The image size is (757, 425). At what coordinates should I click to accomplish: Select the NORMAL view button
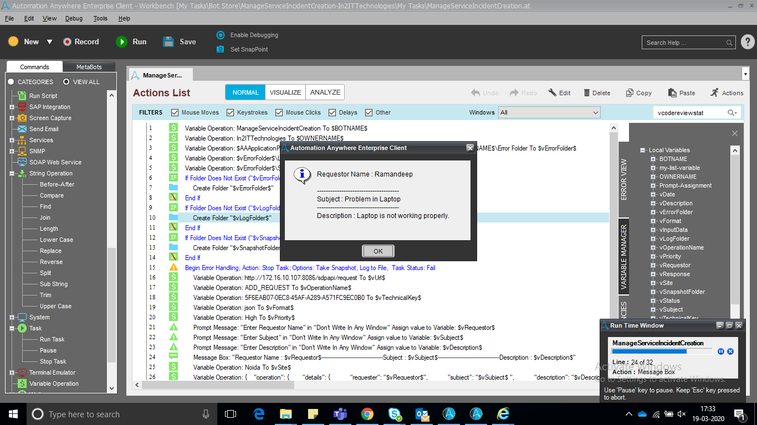pyautogui.click(x=245, y=92)
